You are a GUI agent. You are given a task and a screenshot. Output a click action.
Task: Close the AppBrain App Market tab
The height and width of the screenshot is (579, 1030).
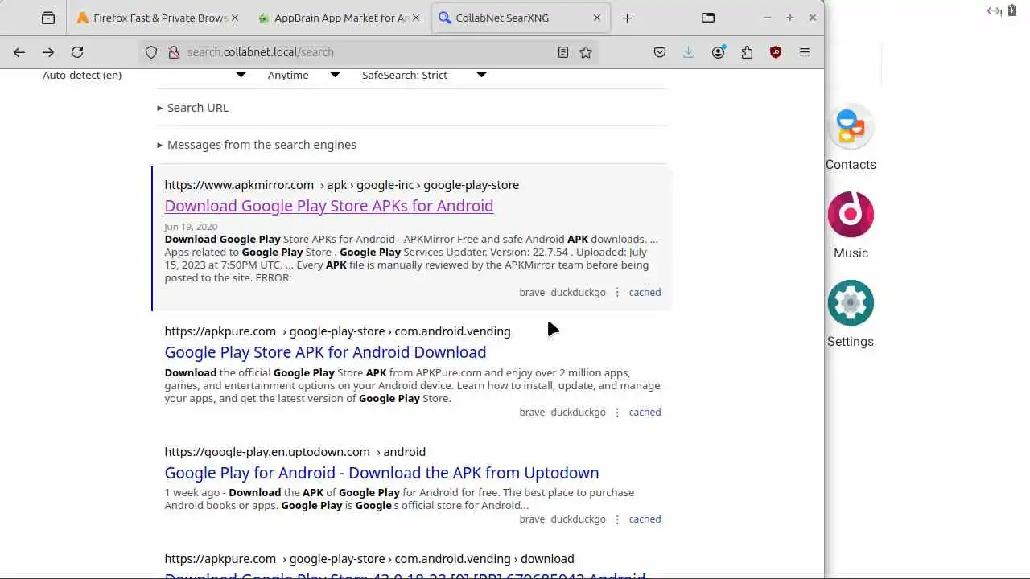click(x=416, y=18)
